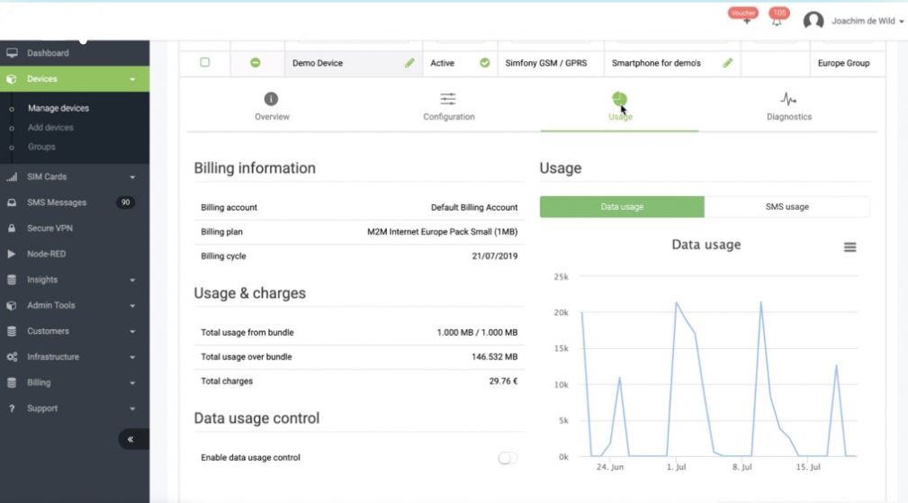Click the M2M Internet Europe Pack Small value
908x503 pixels.
pos(443,231)
